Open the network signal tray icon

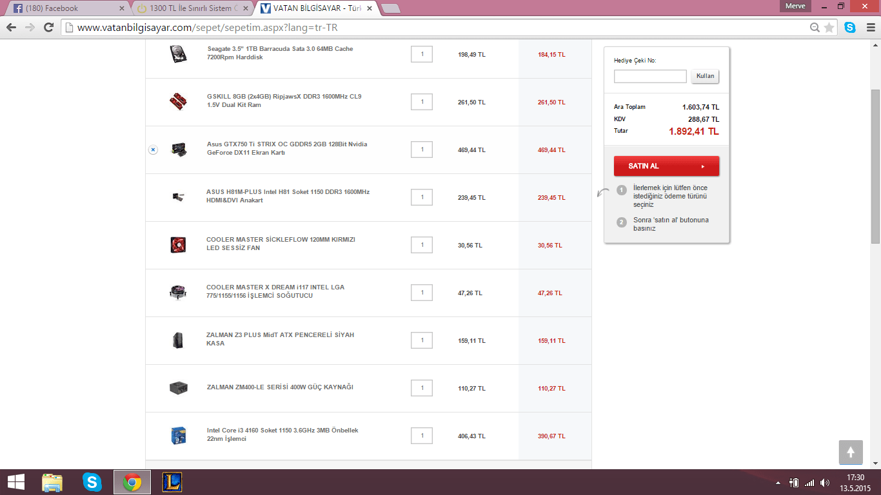coord(809,483)
